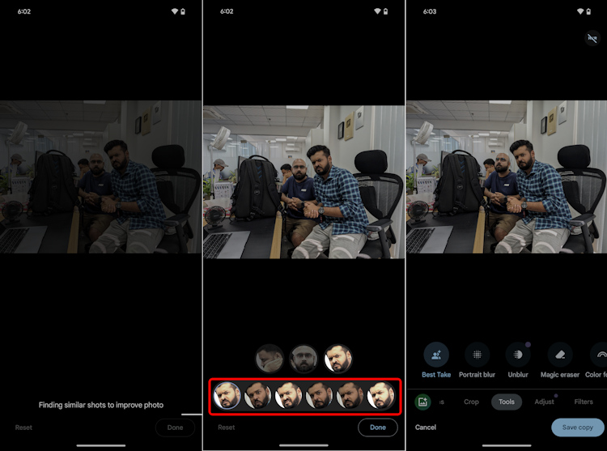This screenshot has height=451, width=607.
Task: Select the sleeping person's face thumbnail
Action: pos(270,359)
